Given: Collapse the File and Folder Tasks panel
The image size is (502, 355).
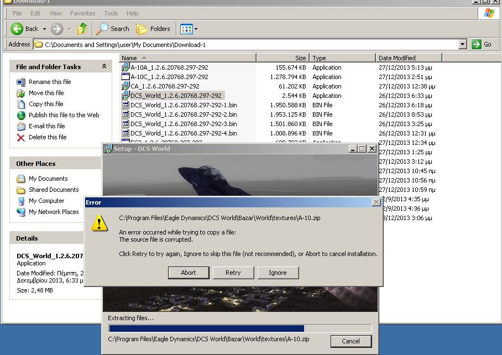Looking at the screenshot, I should coord(104,66).
